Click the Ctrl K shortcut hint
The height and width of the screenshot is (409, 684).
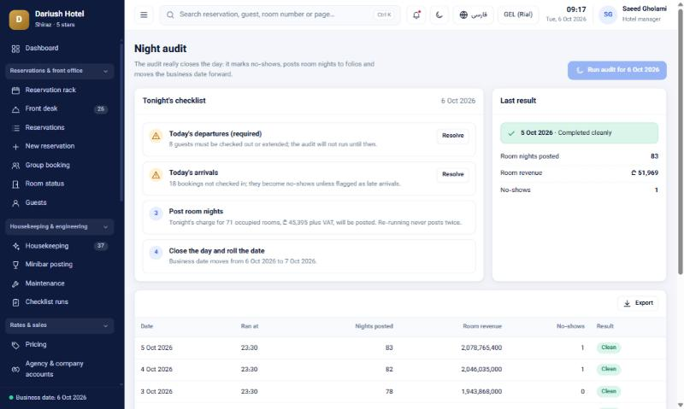pyautogui.click(x=384, y=15)
